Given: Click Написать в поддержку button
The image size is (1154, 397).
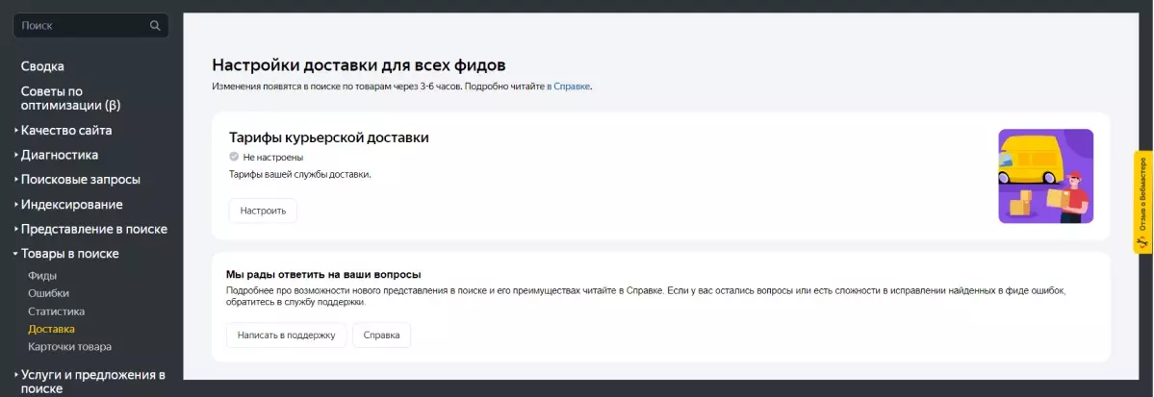Looking at the screenshot, I should [286, 335].
